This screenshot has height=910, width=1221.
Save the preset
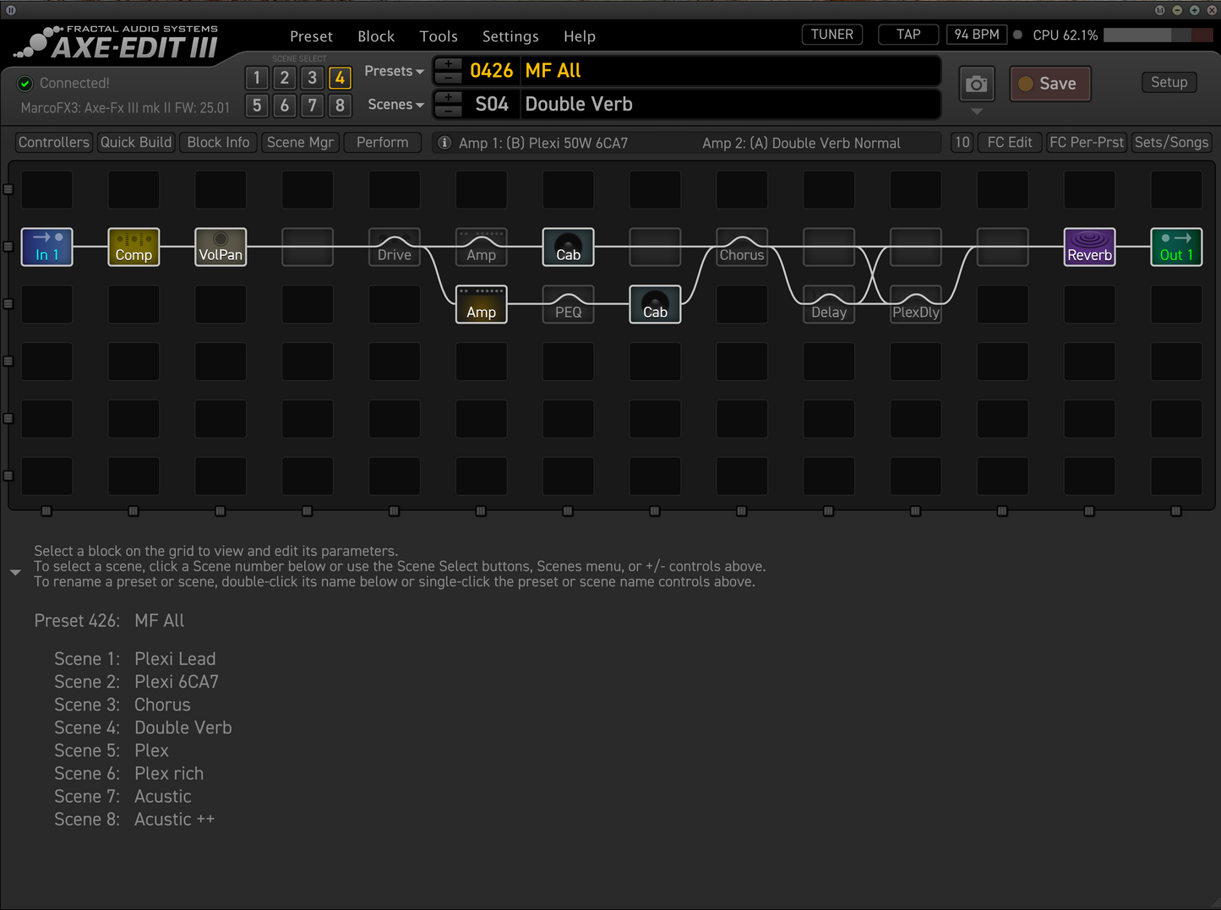[x=1050, y=84]
